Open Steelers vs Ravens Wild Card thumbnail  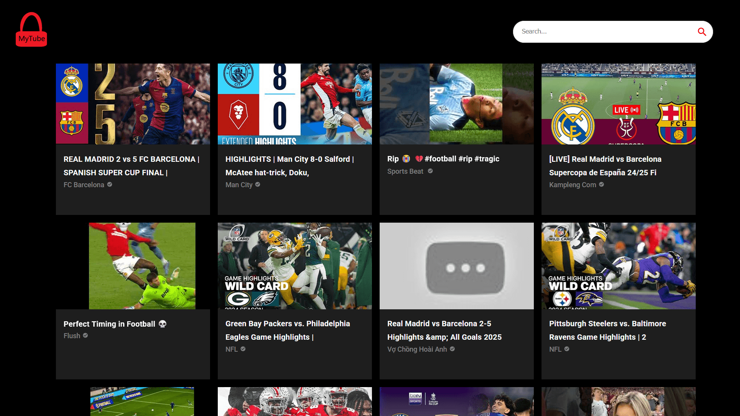pos(619,266)
